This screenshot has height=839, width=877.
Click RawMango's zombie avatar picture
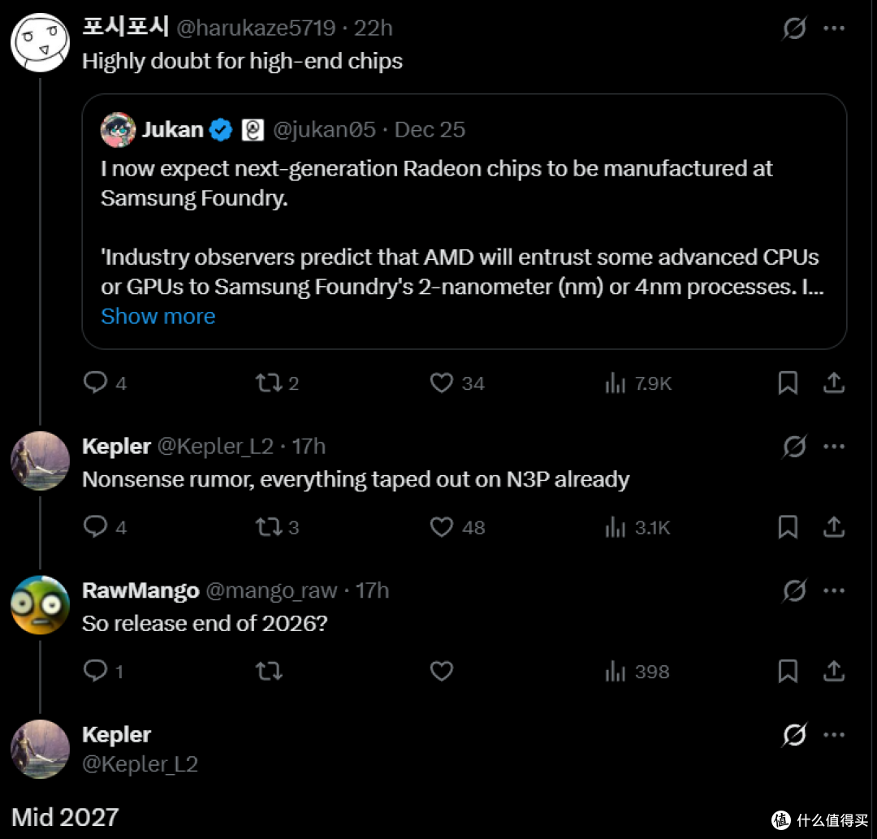click(x=41, y=605)
